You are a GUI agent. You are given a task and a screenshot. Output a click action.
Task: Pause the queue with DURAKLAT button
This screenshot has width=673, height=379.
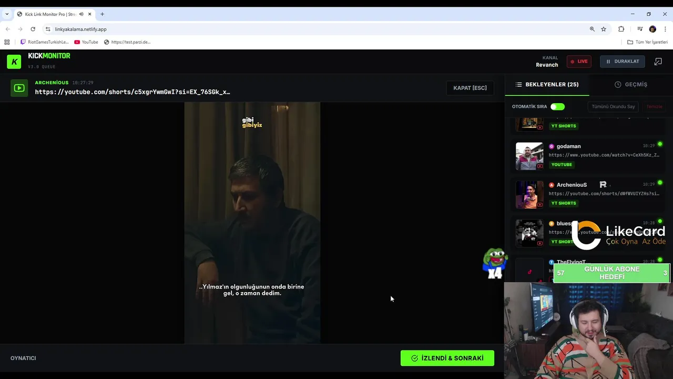[x=623, y=62]
